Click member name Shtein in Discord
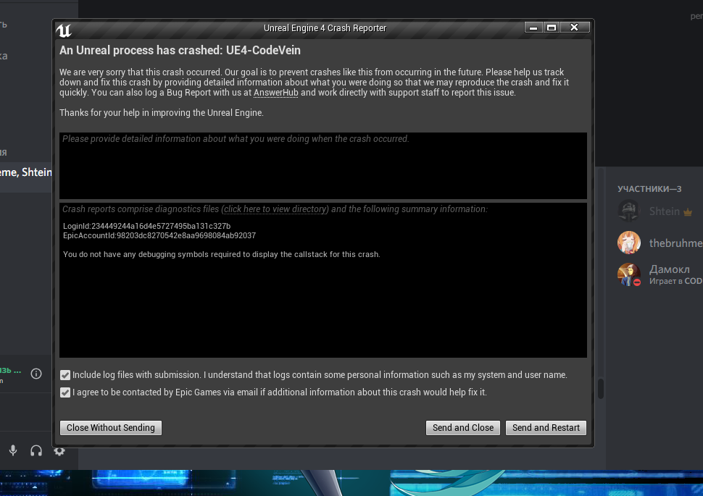 [665, 211]
